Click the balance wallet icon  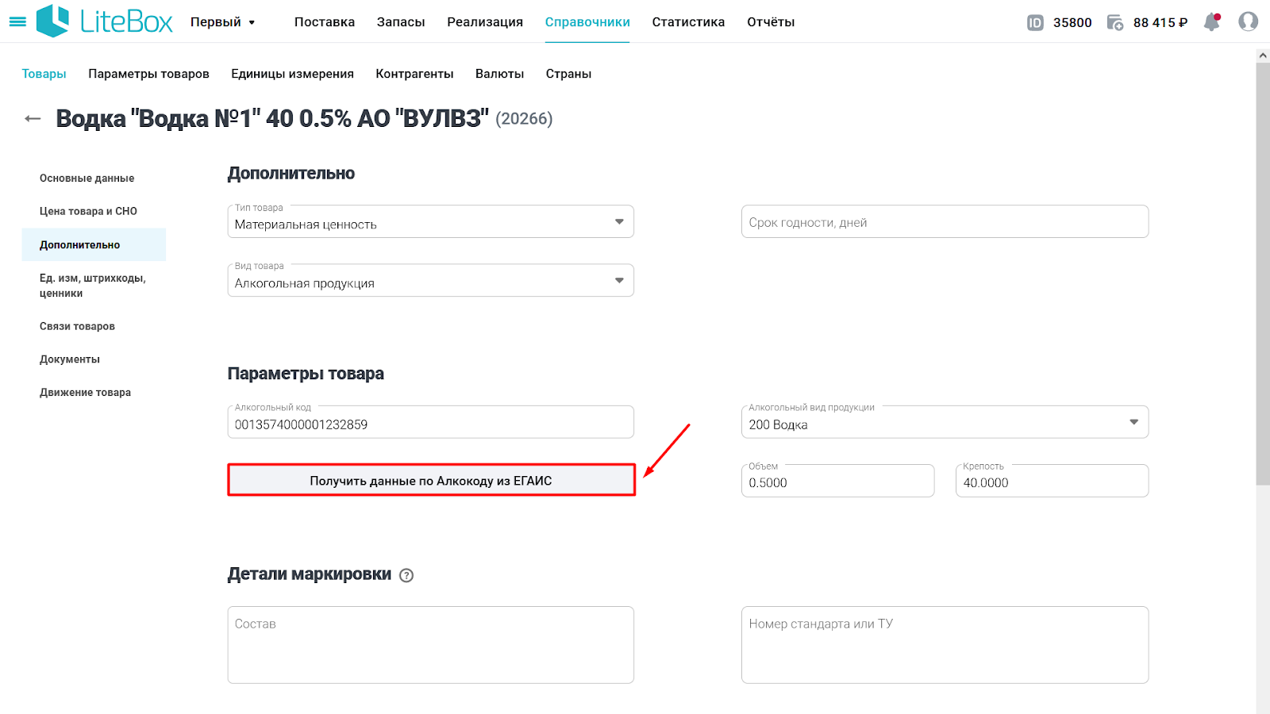point(1115,23)
